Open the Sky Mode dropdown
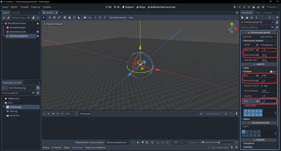This screenshot has width=281, height=151. coord(268,37)
